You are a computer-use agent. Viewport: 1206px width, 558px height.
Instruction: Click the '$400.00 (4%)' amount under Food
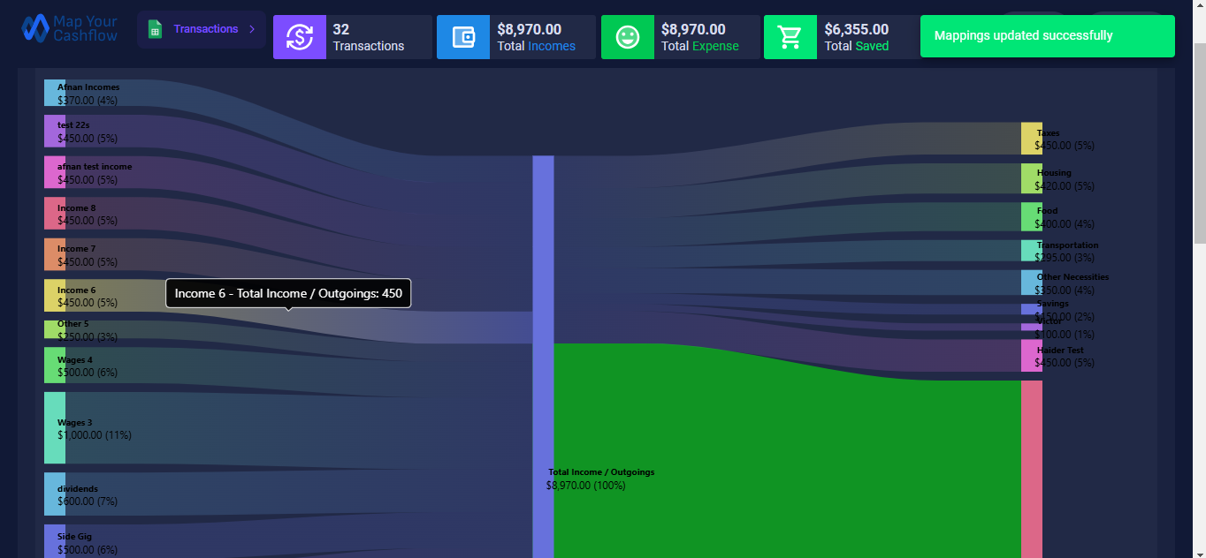1065,224
